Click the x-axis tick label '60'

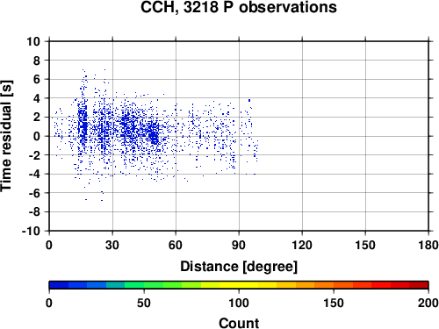pos(176,245)
